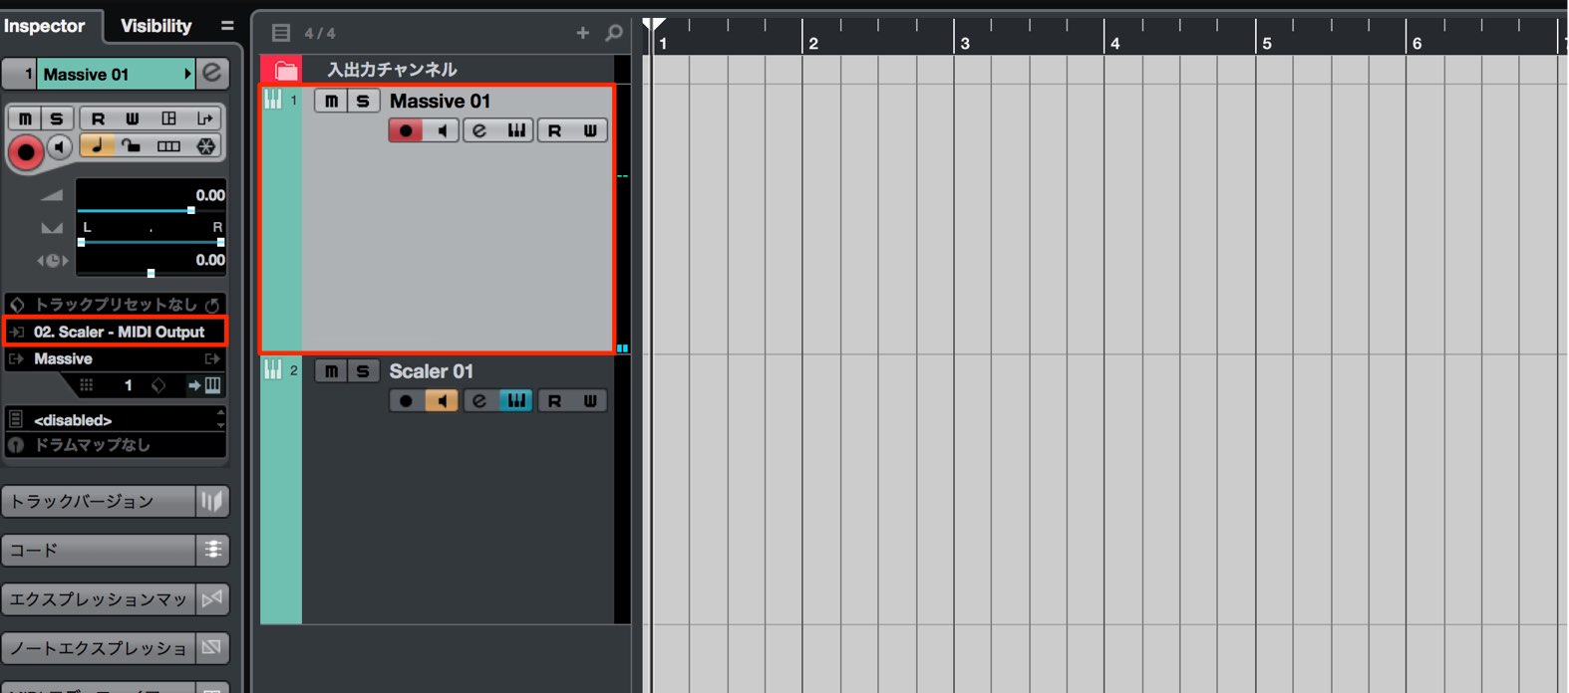Show lanes icon in Inspector

[x=168, y=146]
